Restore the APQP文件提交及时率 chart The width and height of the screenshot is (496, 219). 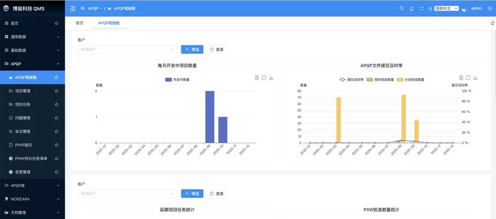pos(468,78)
